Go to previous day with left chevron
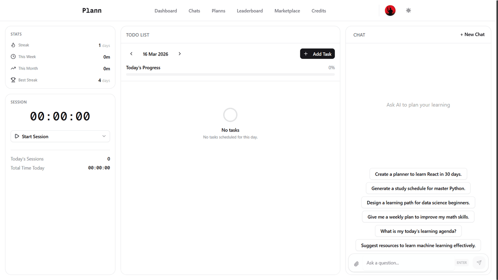 pyautogui.click(x=132, y=54)
